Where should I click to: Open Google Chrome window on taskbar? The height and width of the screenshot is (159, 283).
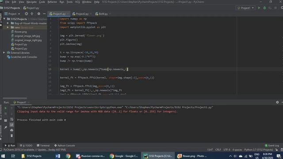[x=124, y=156]
